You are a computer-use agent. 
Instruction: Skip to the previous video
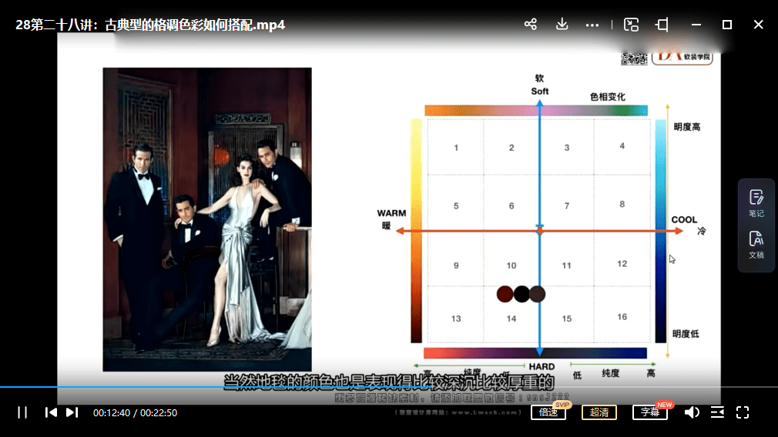point(51,412)
